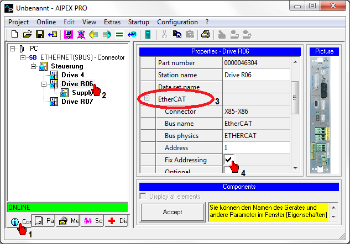
Task: Click properties scrollbar down arrow
Action: (x=295, y=168)
